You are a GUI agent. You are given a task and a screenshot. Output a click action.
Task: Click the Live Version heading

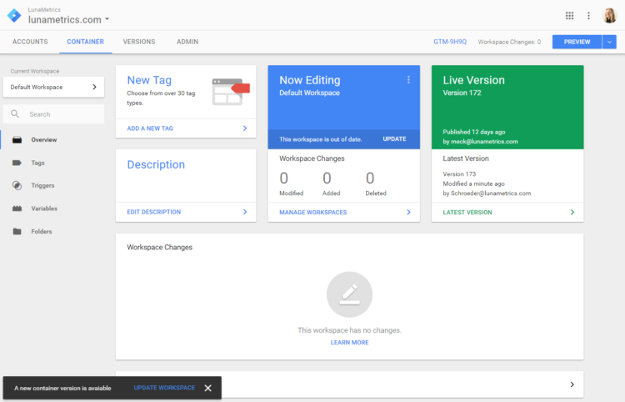473,80
